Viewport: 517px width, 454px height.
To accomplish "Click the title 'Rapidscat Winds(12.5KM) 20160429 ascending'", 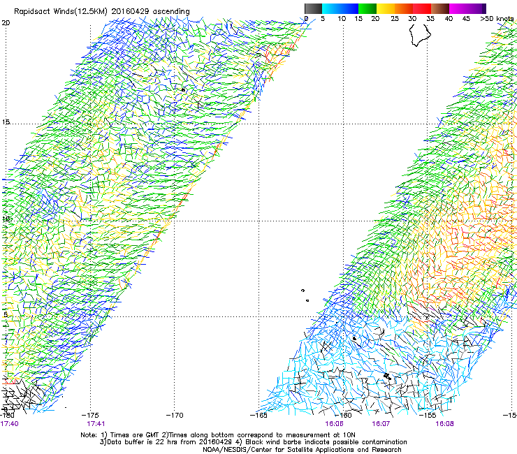I will 102,12.
